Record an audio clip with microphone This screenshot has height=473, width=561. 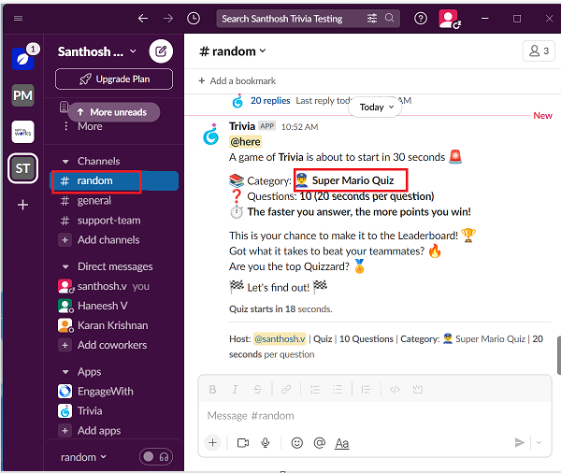pyautogui.click(x=266, y=443)
